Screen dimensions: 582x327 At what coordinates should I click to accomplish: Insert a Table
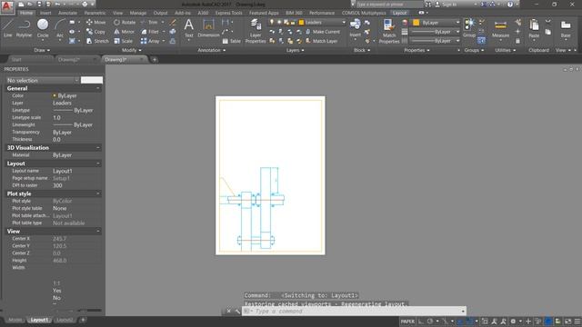(x=231, y=41)
